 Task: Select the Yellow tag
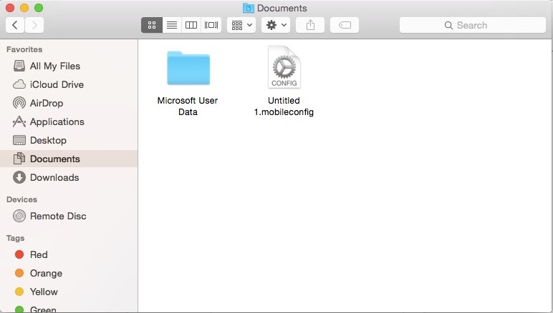pyautogui.click(x=69, y=292)
